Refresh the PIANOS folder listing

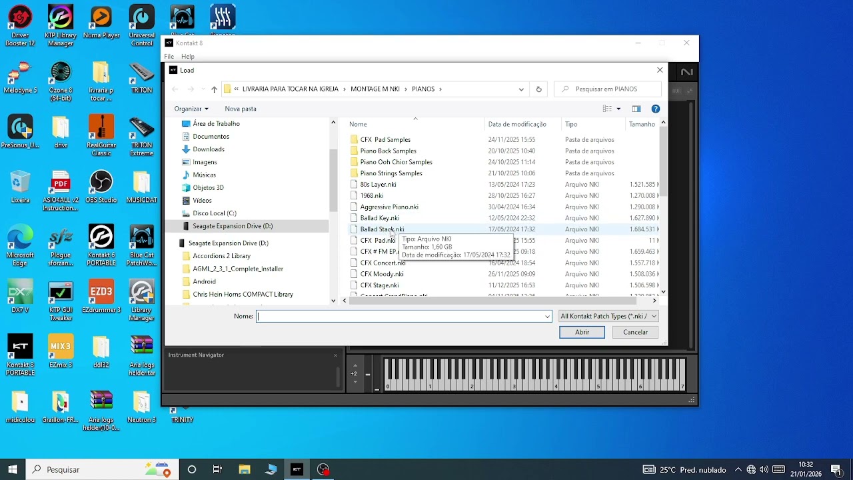pos(539,89)
